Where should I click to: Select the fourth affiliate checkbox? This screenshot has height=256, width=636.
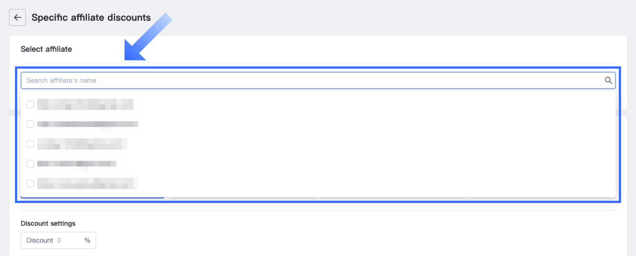pos(30,164)
